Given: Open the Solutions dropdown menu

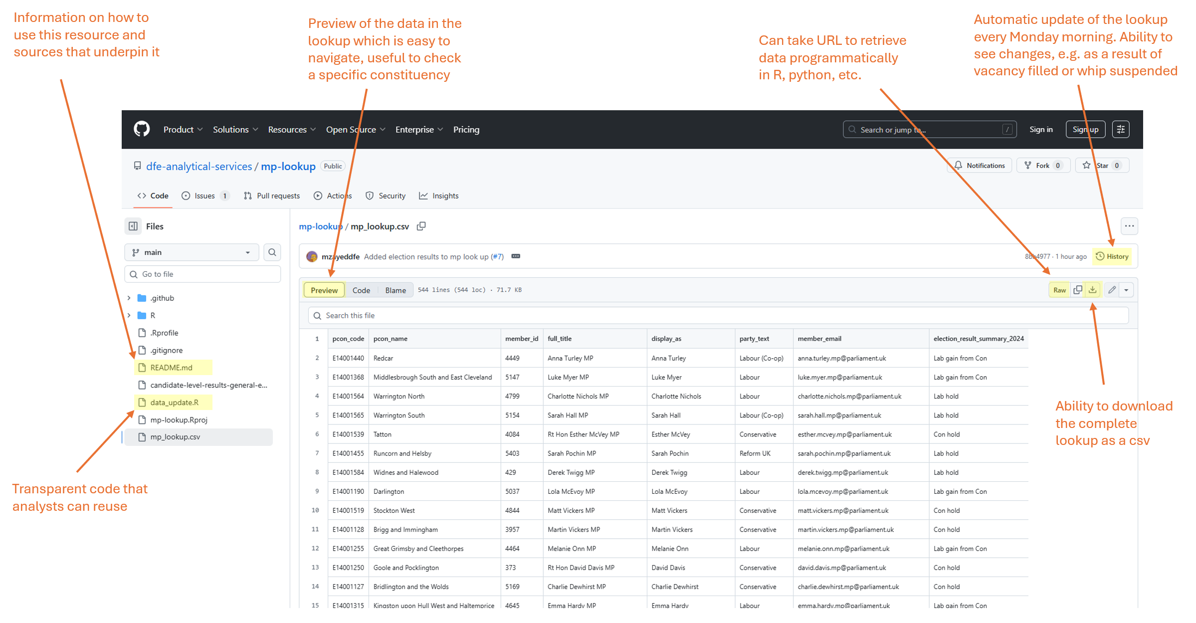Looking at the screenshot, I should pyautogui.click(x=235, y=130).
